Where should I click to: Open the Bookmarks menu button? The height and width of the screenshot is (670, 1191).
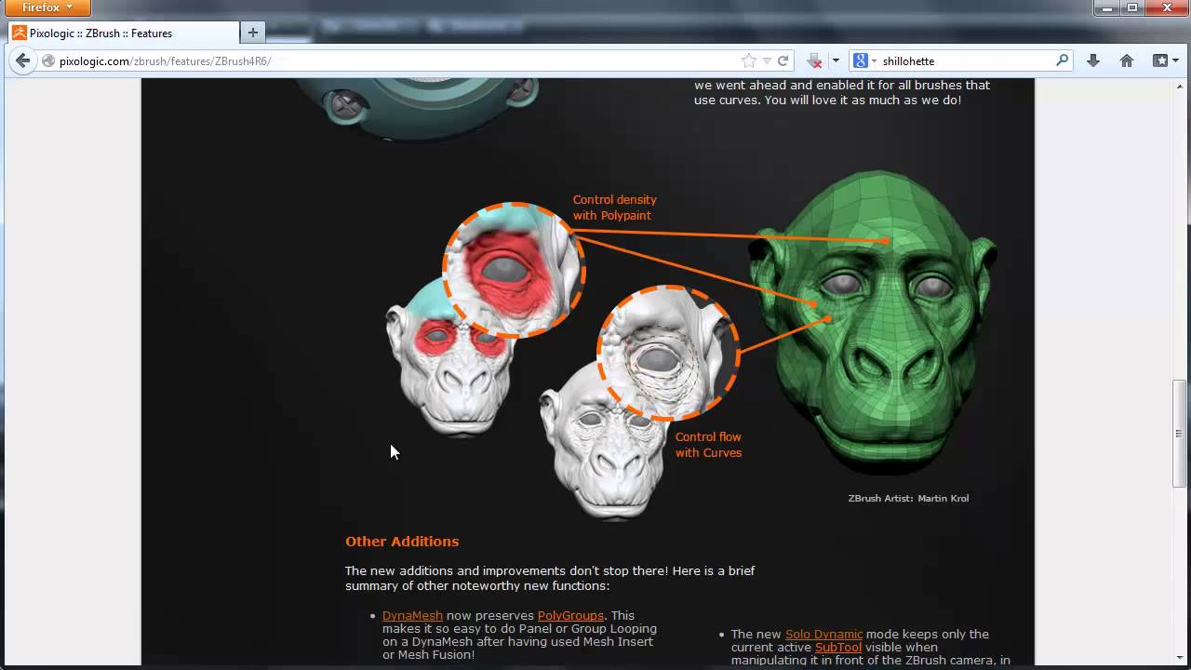point(1165,61)
